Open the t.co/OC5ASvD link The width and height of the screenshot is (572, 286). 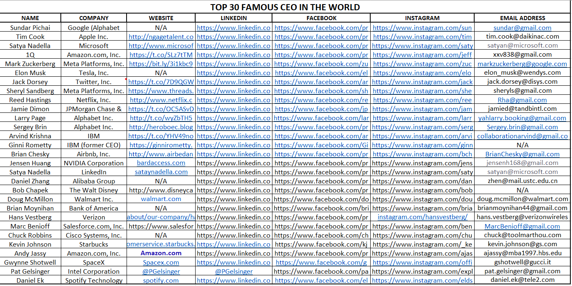pos(161,109)
